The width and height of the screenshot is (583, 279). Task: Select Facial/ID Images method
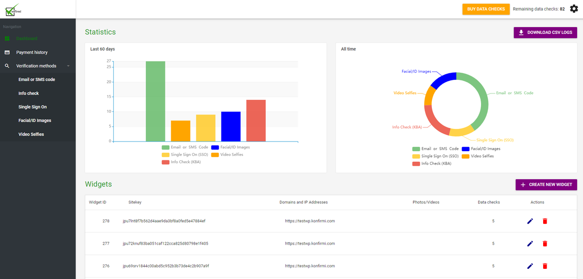click(35, 121)
